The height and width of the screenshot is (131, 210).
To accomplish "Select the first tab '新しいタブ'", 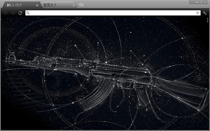I will (22, 5).
